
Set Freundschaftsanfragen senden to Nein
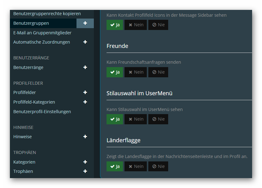point(136,72)
